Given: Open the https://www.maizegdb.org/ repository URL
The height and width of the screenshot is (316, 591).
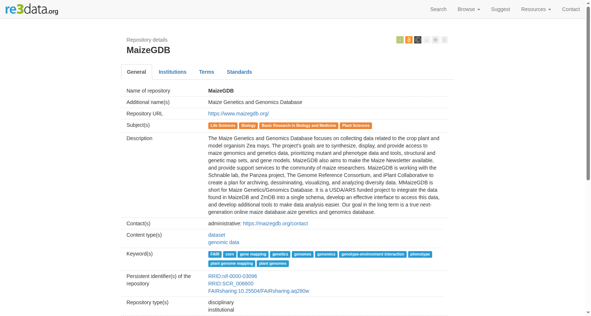Looking at the screenshot, I should (239, 114).
